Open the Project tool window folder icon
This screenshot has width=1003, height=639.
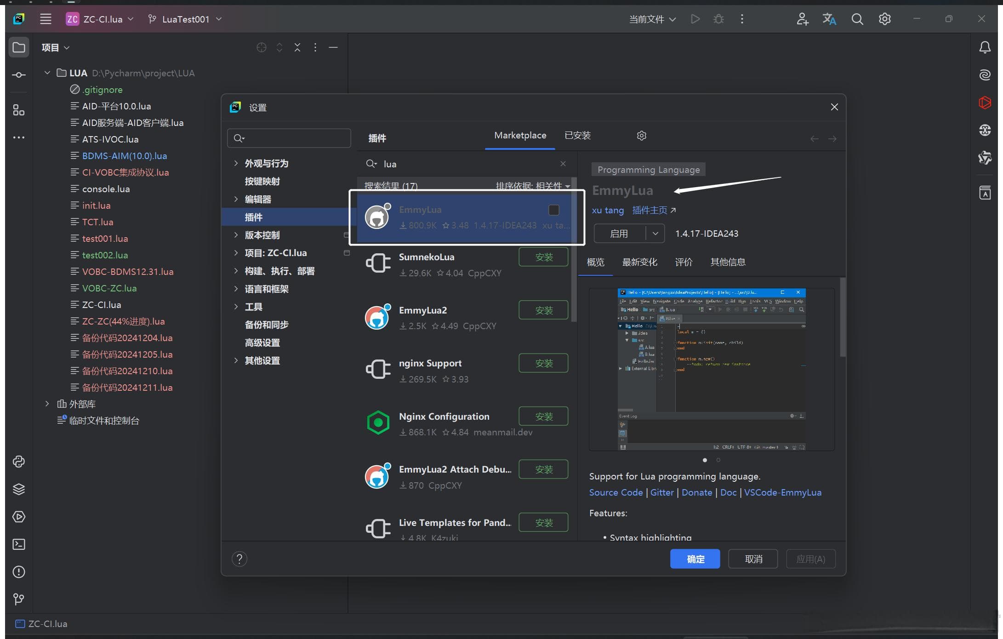(x=19, y=47)
